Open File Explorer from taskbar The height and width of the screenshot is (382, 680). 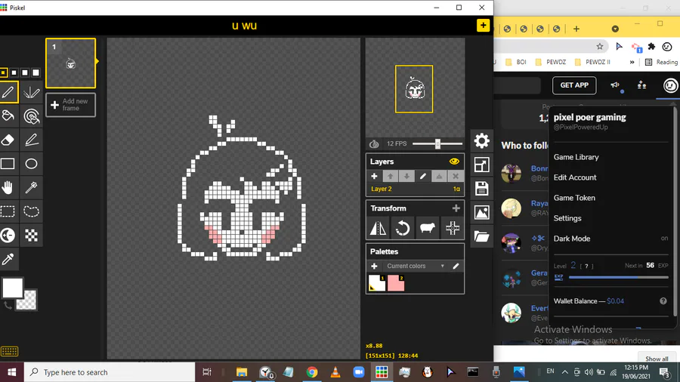coord(242,372)
